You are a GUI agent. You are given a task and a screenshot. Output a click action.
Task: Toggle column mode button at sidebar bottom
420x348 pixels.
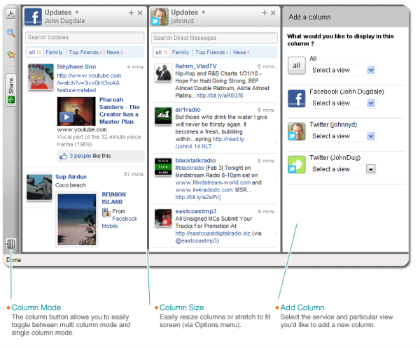[11, 244]
